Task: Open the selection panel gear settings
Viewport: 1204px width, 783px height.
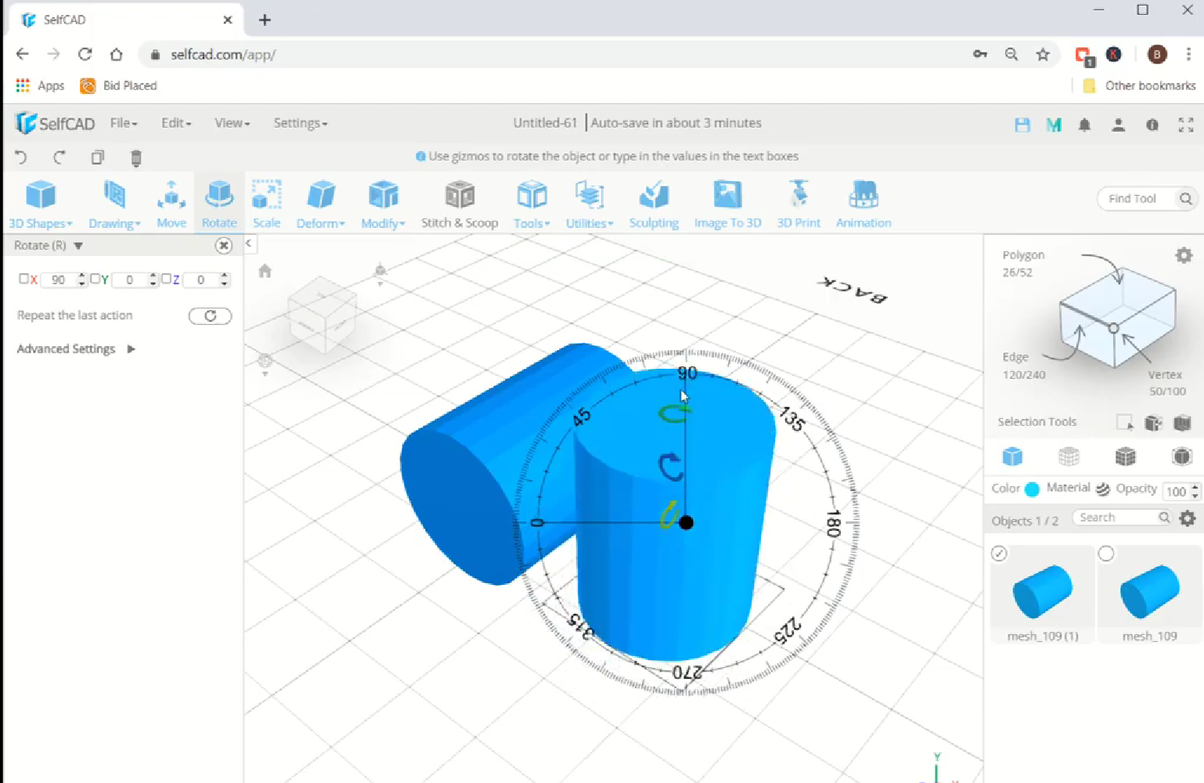Action: coord(1184,255)
